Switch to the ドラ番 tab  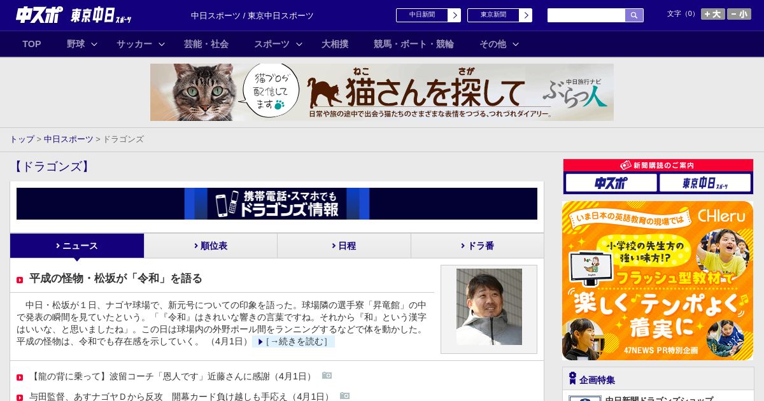click(478, 246)
